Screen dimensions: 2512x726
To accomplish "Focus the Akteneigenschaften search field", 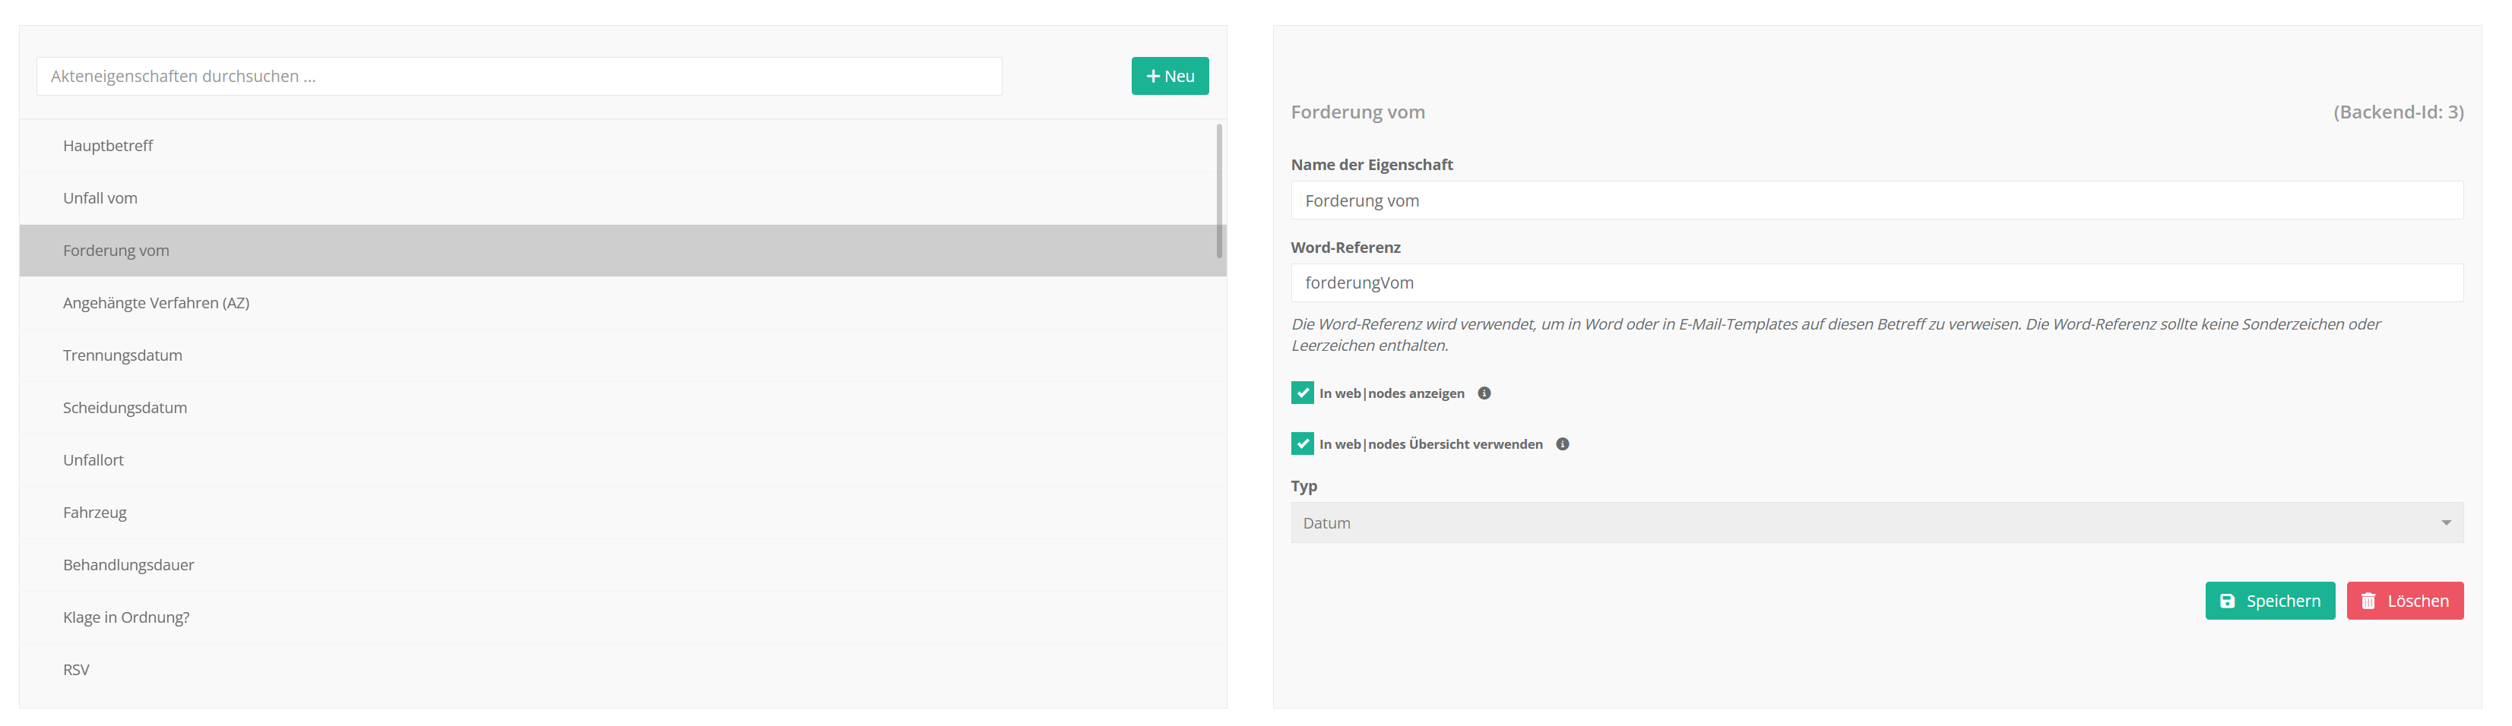I will pos(519,76).
